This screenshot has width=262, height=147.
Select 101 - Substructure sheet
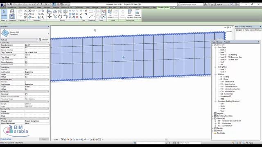coord(224,123)
